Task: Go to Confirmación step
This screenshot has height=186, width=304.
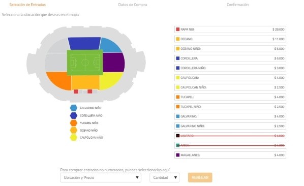Action: click(x=238, y=5)
